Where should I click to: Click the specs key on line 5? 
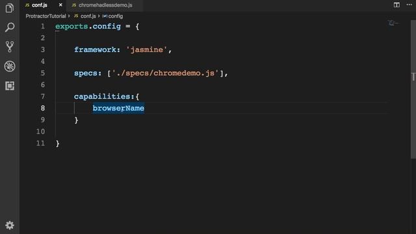86,73
